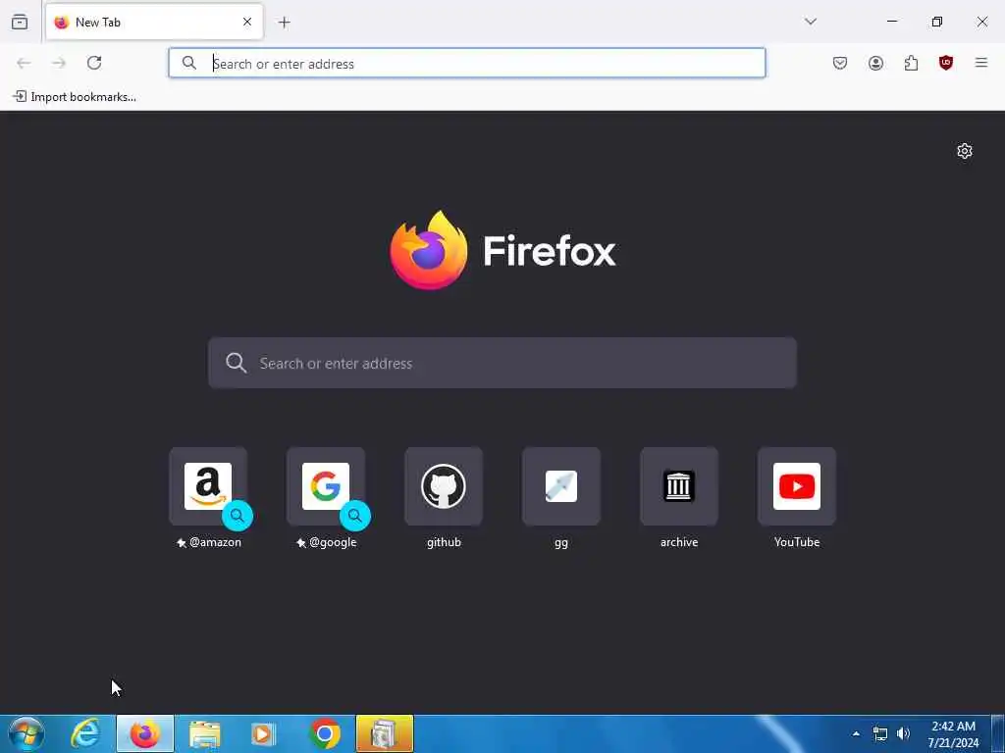Show hidden system tray icons
Image resolution: width=1005 pixels, height=753 pixels.
[x=856, y=733]
